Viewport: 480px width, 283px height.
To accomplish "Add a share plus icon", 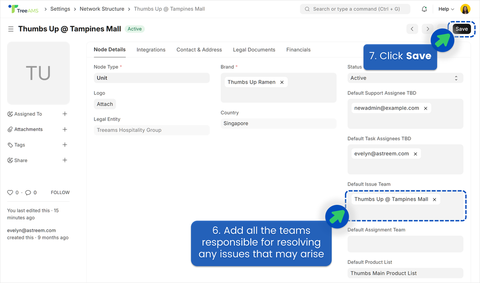I will pos(65,160).
